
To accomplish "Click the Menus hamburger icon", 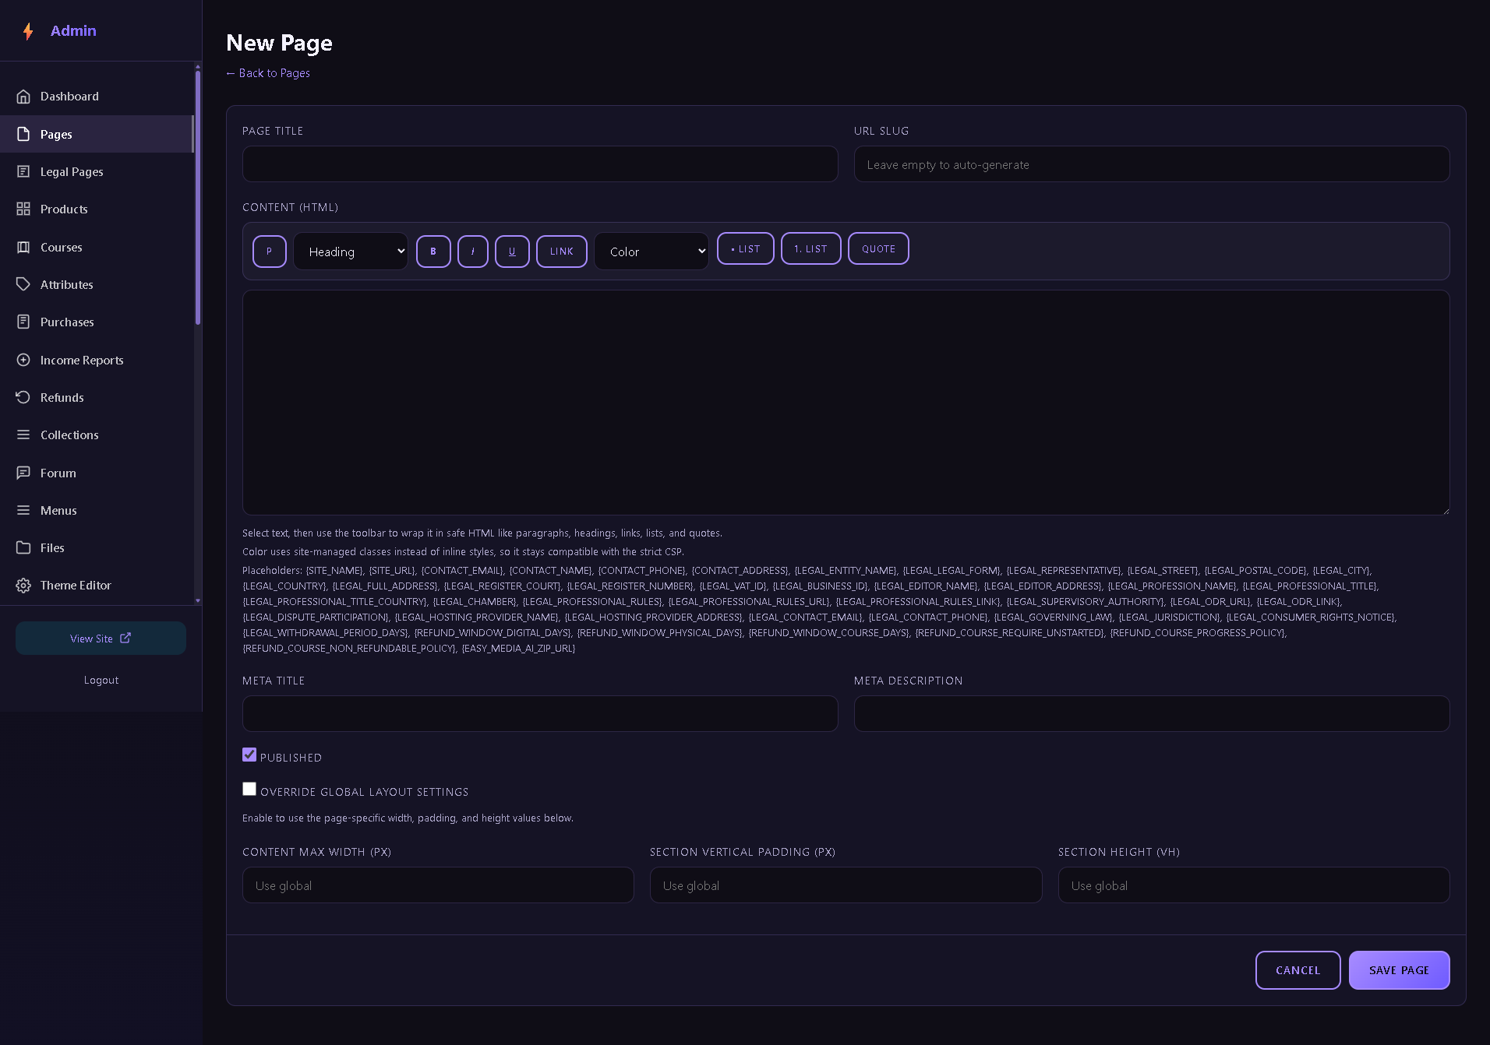I will point(23,510).
